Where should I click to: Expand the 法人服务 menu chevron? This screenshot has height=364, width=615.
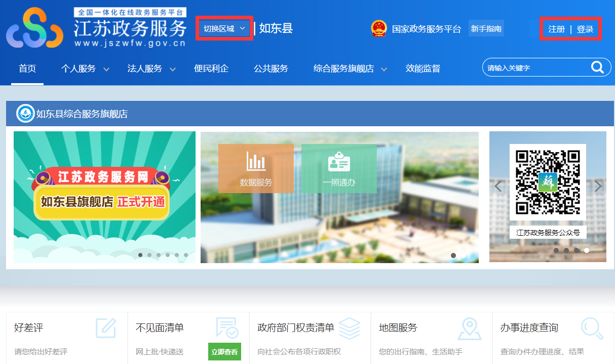tap(173, 69)
